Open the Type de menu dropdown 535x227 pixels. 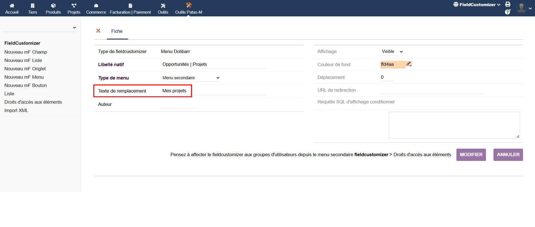tap(191, 78)
